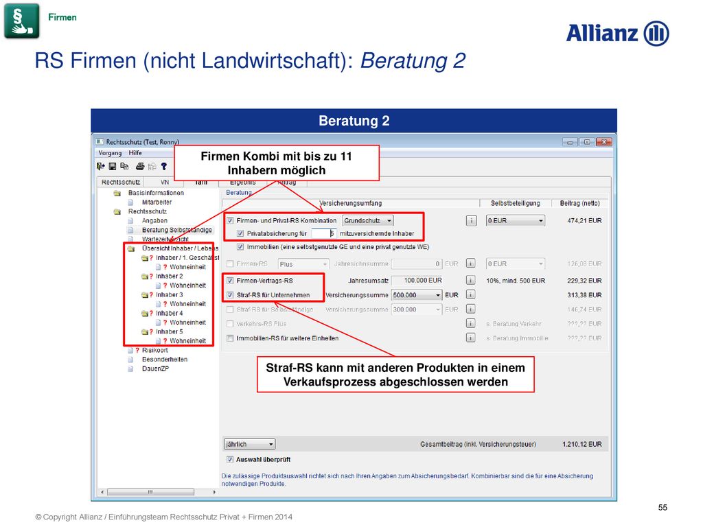This screenshot has width=703, height=527.
Task: Click folder icon of Übersicht Inhaber node
Action: click(x=131, y=248)
